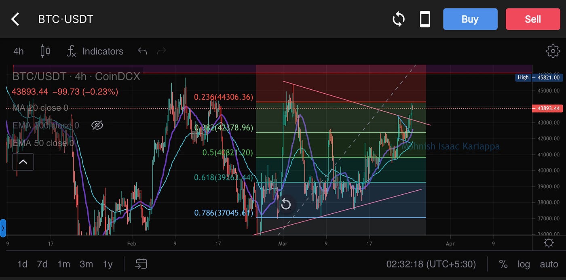Select the 1d range
Screen dimensions: 566x280
point(22,264)
